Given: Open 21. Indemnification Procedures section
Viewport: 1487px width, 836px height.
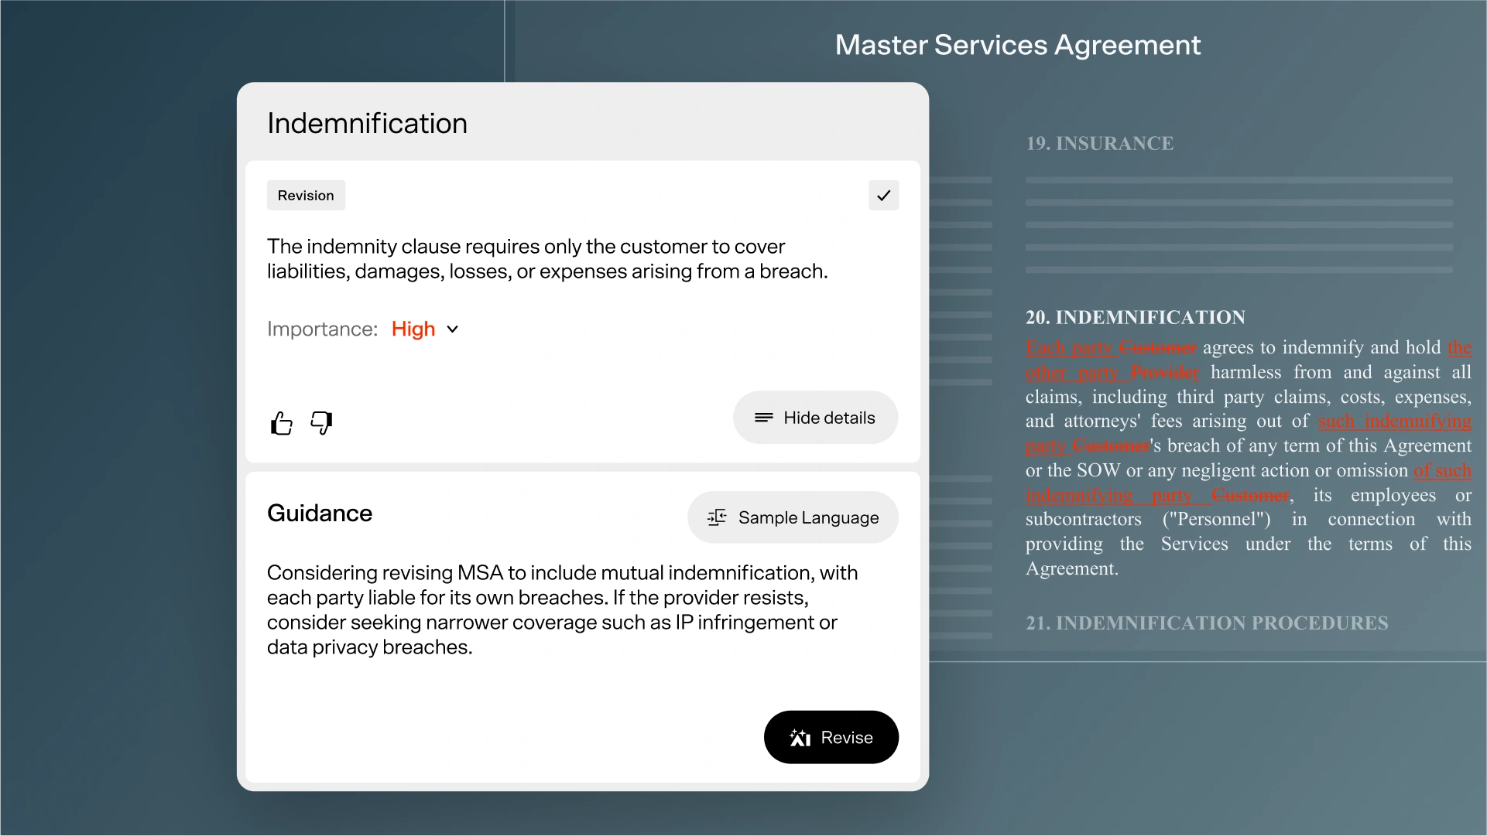Looking at the screenshot, I should (1206, 623).
